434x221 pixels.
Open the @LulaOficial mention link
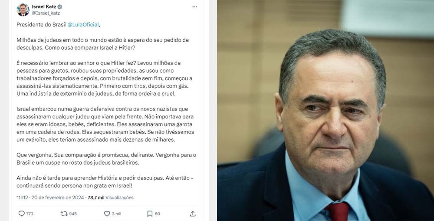83,25
